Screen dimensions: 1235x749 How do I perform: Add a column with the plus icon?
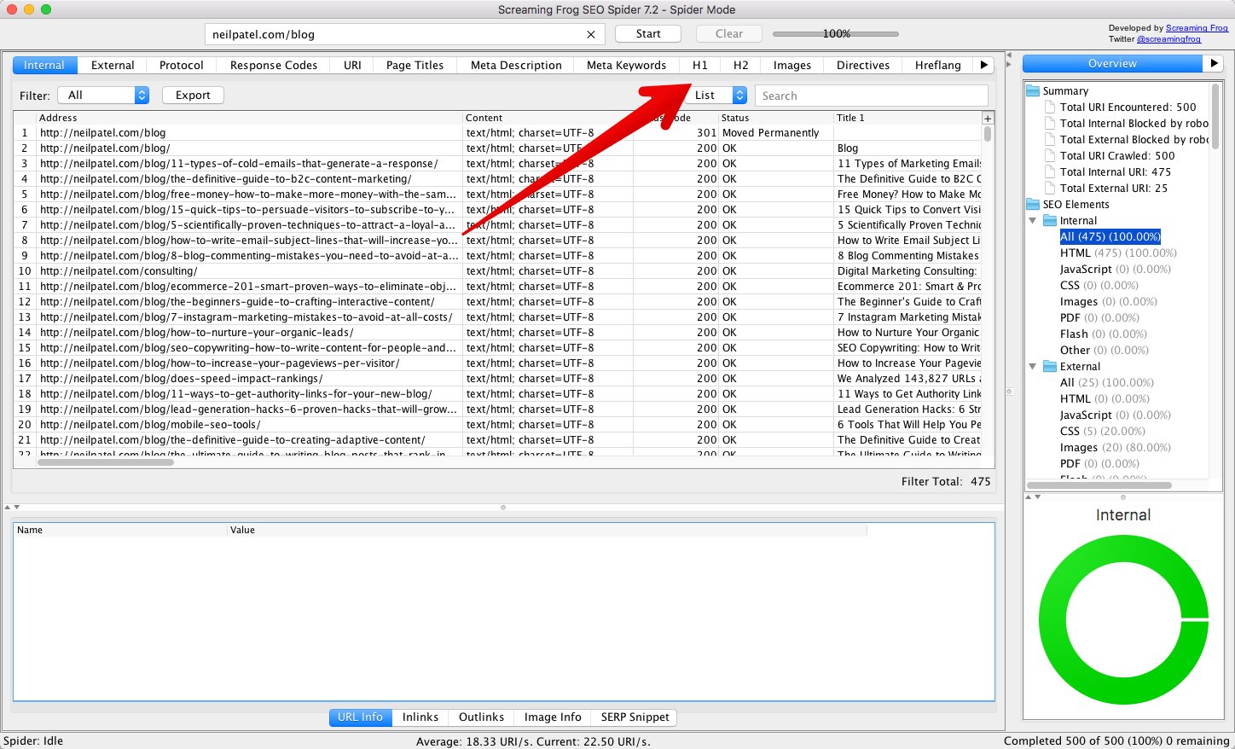click(988, 119)
